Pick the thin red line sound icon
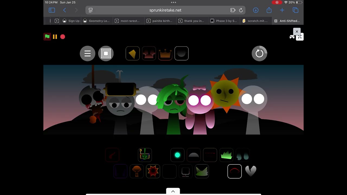 (x=210, y=155)
